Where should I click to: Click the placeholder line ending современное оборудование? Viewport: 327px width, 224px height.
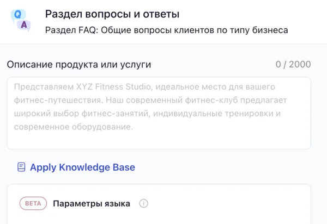coord(72,128)
